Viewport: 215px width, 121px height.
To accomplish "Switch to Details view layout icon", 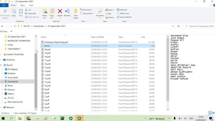I will 210,113.
